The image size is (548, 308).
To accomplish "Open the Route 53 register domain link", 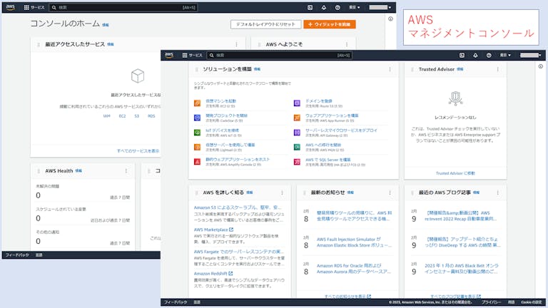I will pyautogui.click(x=319, y=101).
